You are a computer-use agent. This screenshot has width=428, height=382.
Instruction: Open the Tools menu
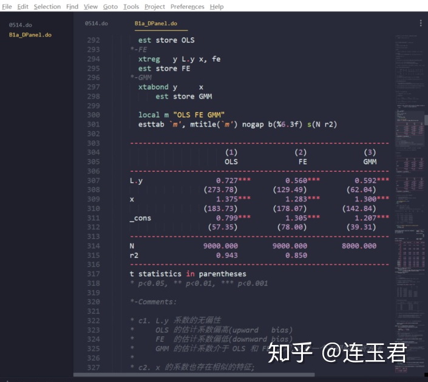(x=131, y=7)
